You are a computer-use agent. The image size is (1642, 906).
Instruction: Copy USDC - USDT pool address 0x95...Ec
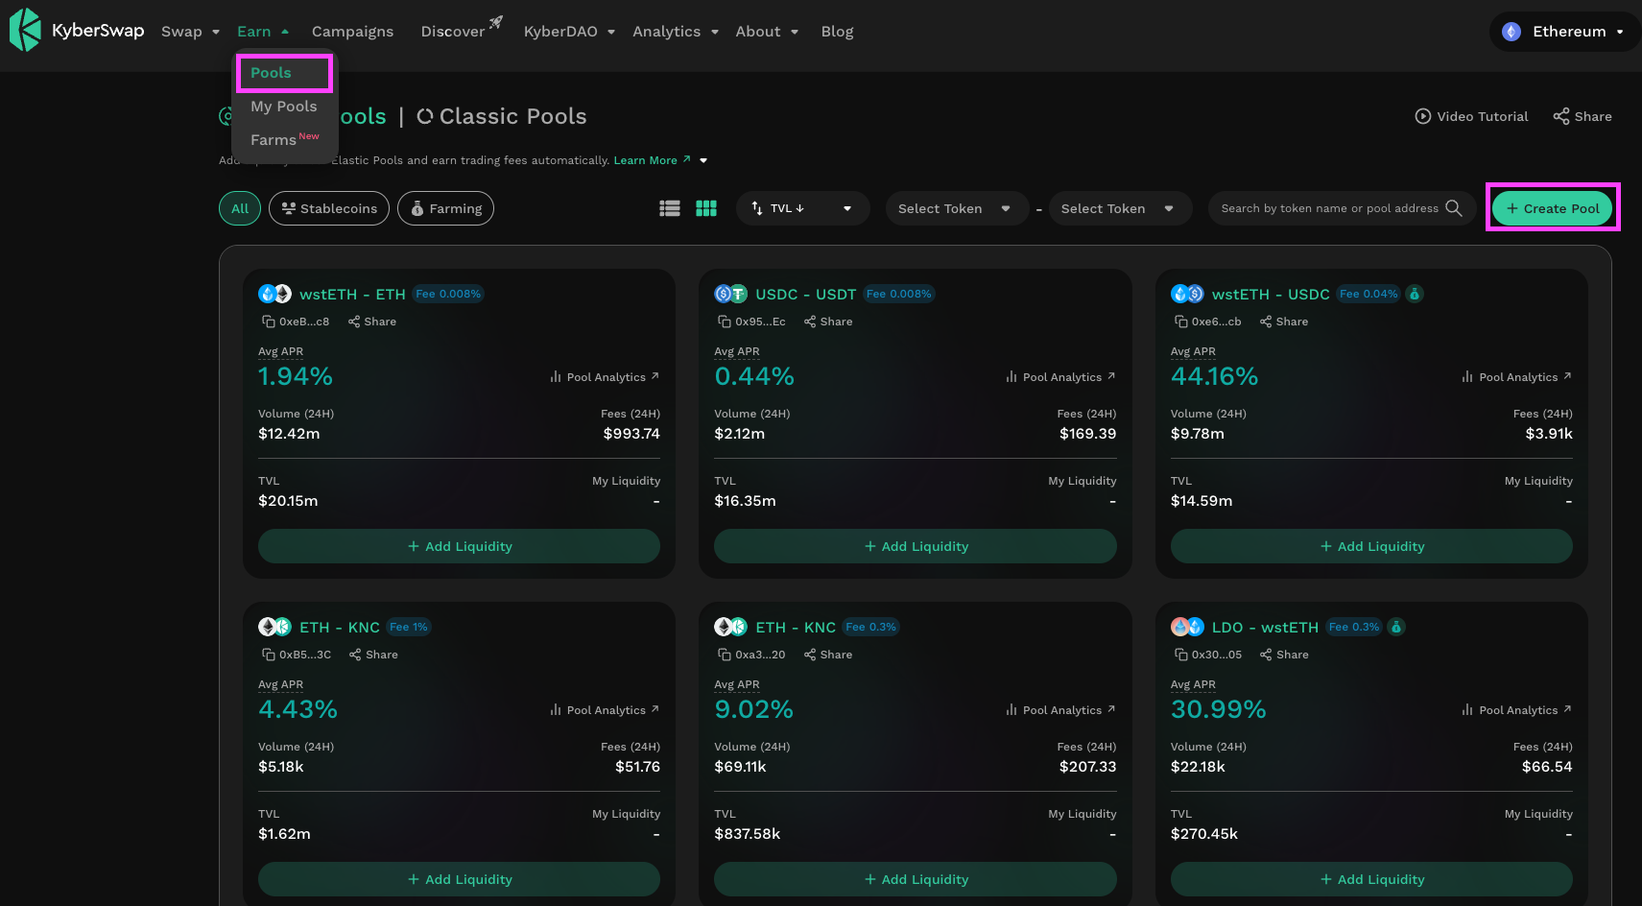tap(725, 322)
